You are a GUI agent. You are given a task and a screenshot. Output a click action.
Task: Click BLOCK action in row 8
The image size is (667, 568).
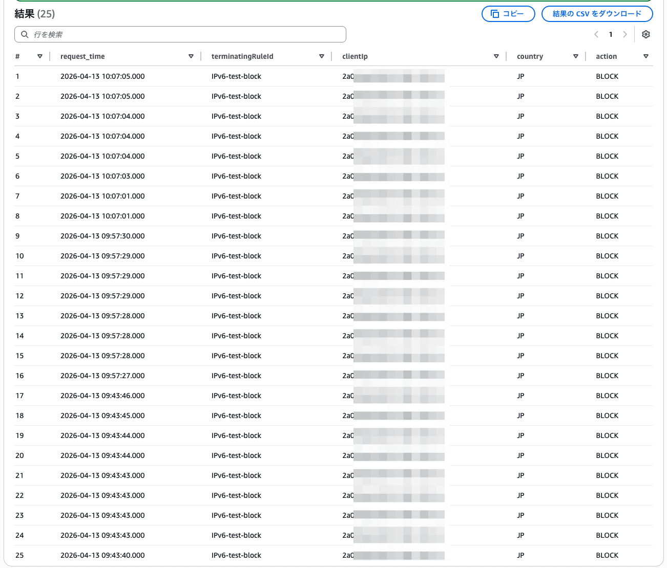[x=607, y=216]
